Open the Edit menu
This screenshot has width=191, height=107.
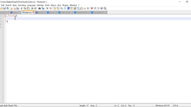3,5
